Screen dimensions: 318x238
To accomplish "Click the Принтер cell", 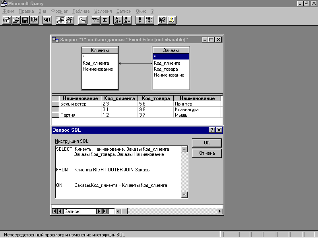I will tap(197, 104).
